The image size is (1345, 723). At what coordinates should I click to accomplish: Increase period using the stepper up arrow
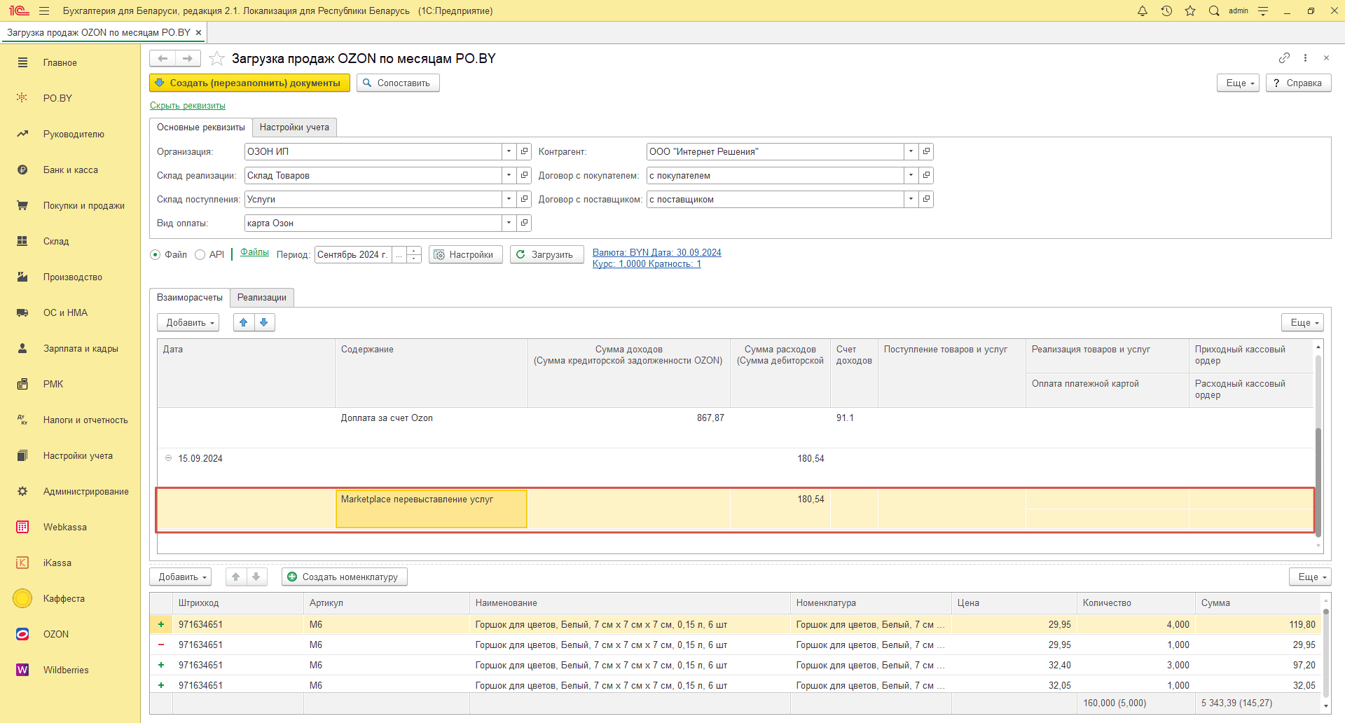(x=414, y=250)
